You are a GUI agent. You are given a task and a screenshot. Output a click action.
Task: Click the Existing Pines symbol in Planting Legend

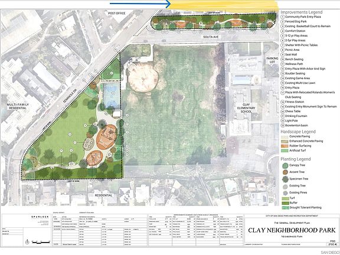tap(285, 193)
